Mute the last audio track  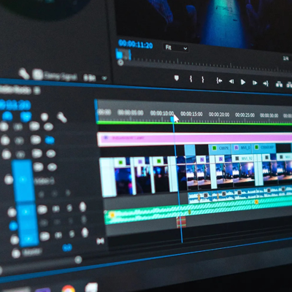(58, 235)
